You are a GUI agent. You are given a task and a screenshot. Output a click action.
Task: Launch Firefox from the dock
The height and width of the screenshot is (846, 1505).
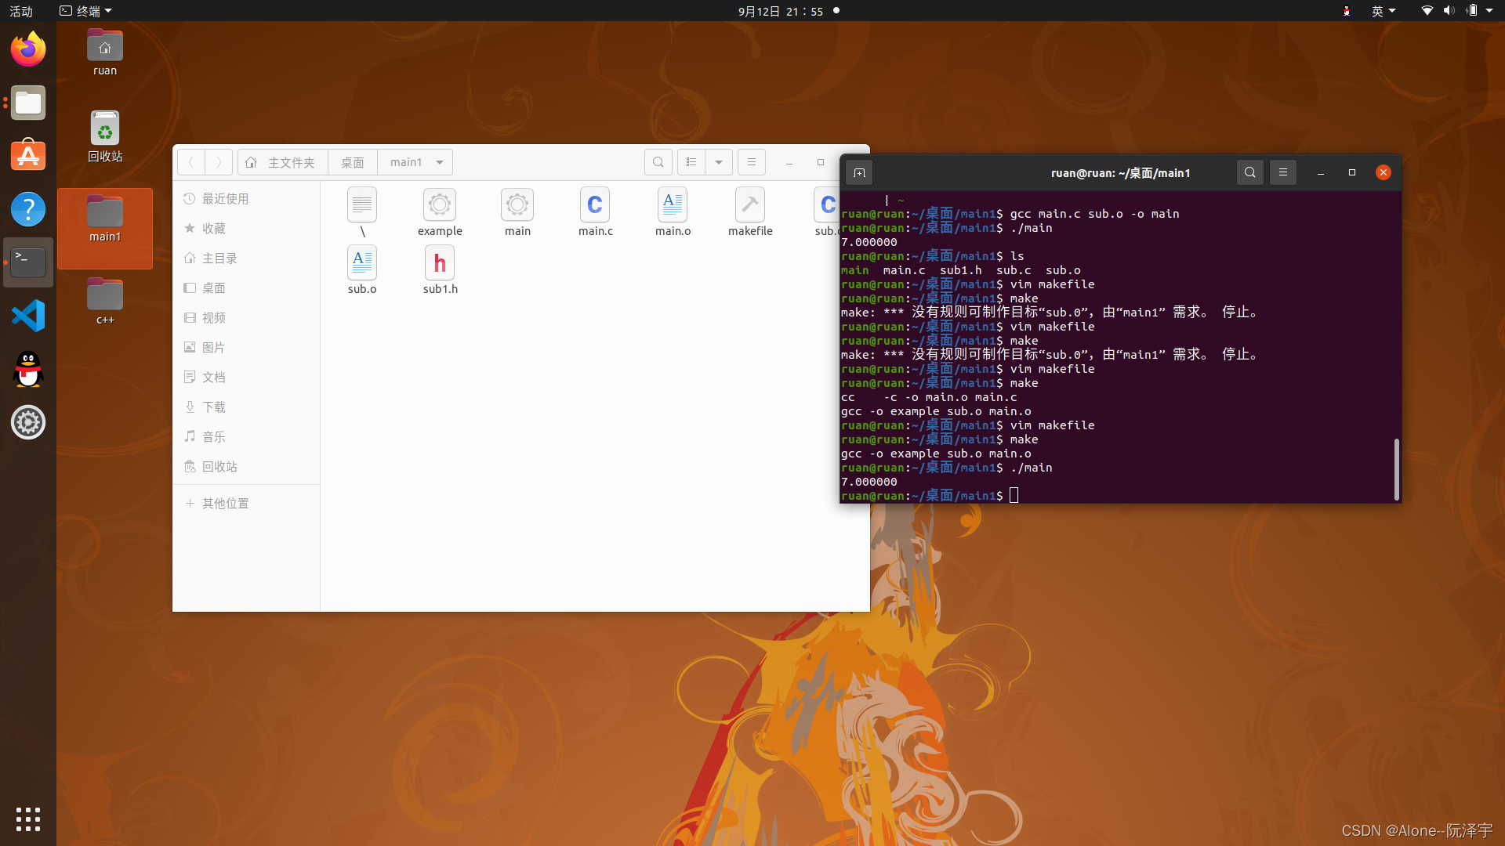28,49
